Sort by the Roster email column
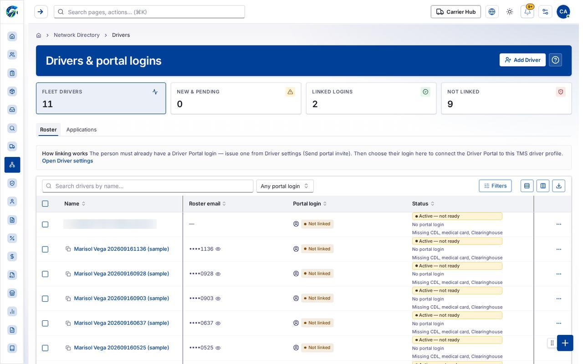The image size is (583, 364). [x=208, y=204]
